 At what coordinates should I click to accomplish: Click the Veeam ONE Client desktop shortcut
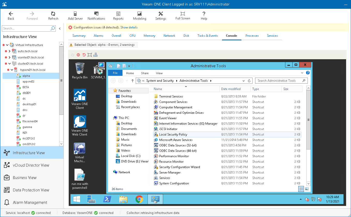(80, 99)
